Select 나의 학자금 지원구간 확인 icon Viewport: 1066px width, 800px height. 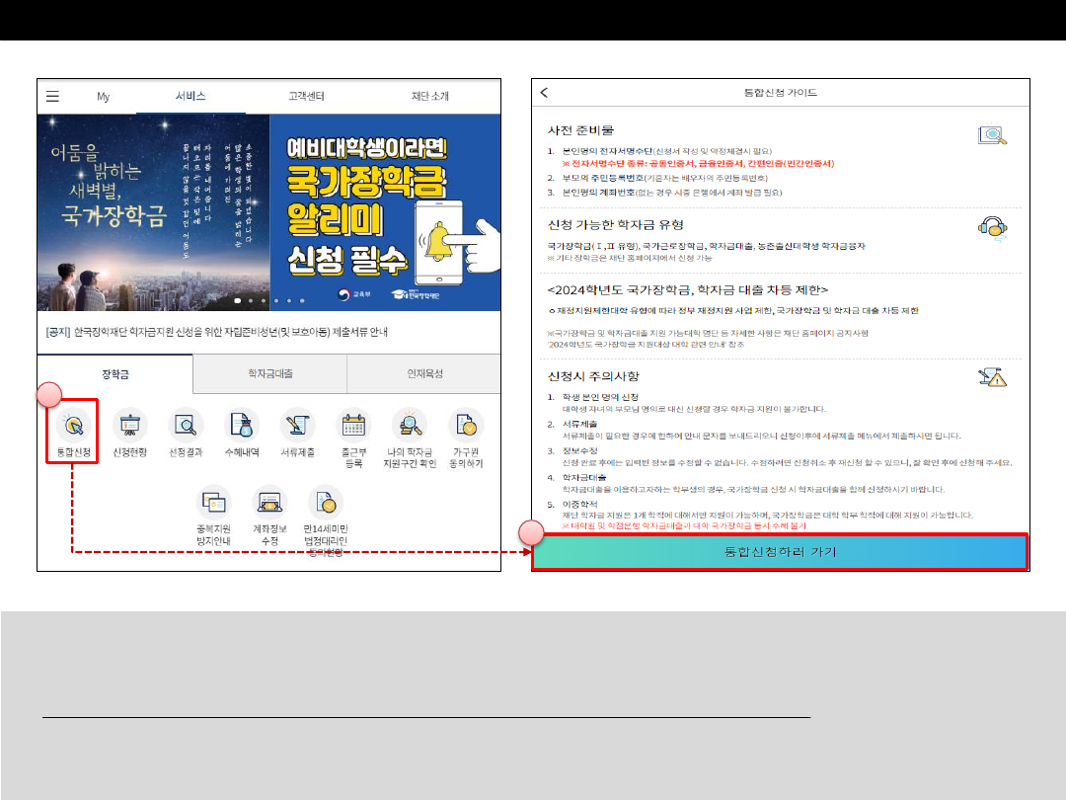[x=409, y=426]
